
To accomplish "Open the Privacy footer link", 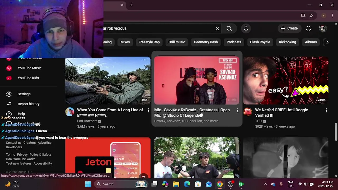I will coord(22,154).
